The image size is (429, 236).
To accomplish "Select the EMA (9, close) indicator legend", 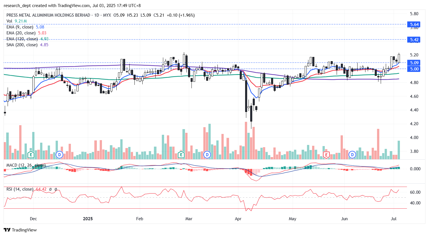I will click(25, 27).
